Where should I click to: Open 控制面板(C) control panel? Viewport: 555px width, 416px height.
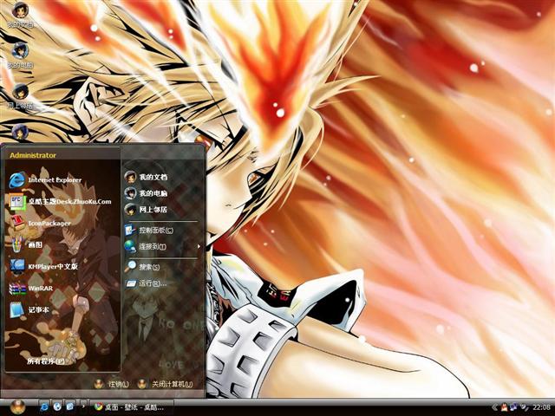click(x=148, y=231)
